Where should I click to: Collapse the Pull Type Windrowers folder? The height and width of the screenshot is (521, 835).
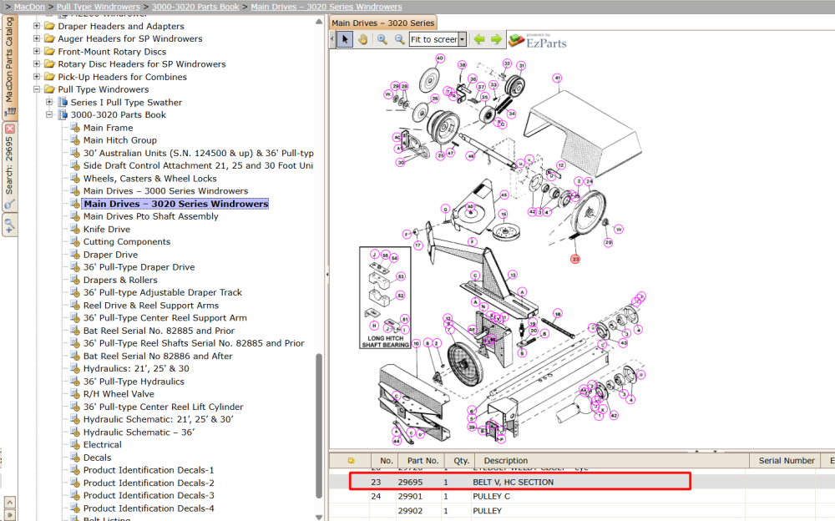(36, 89)
